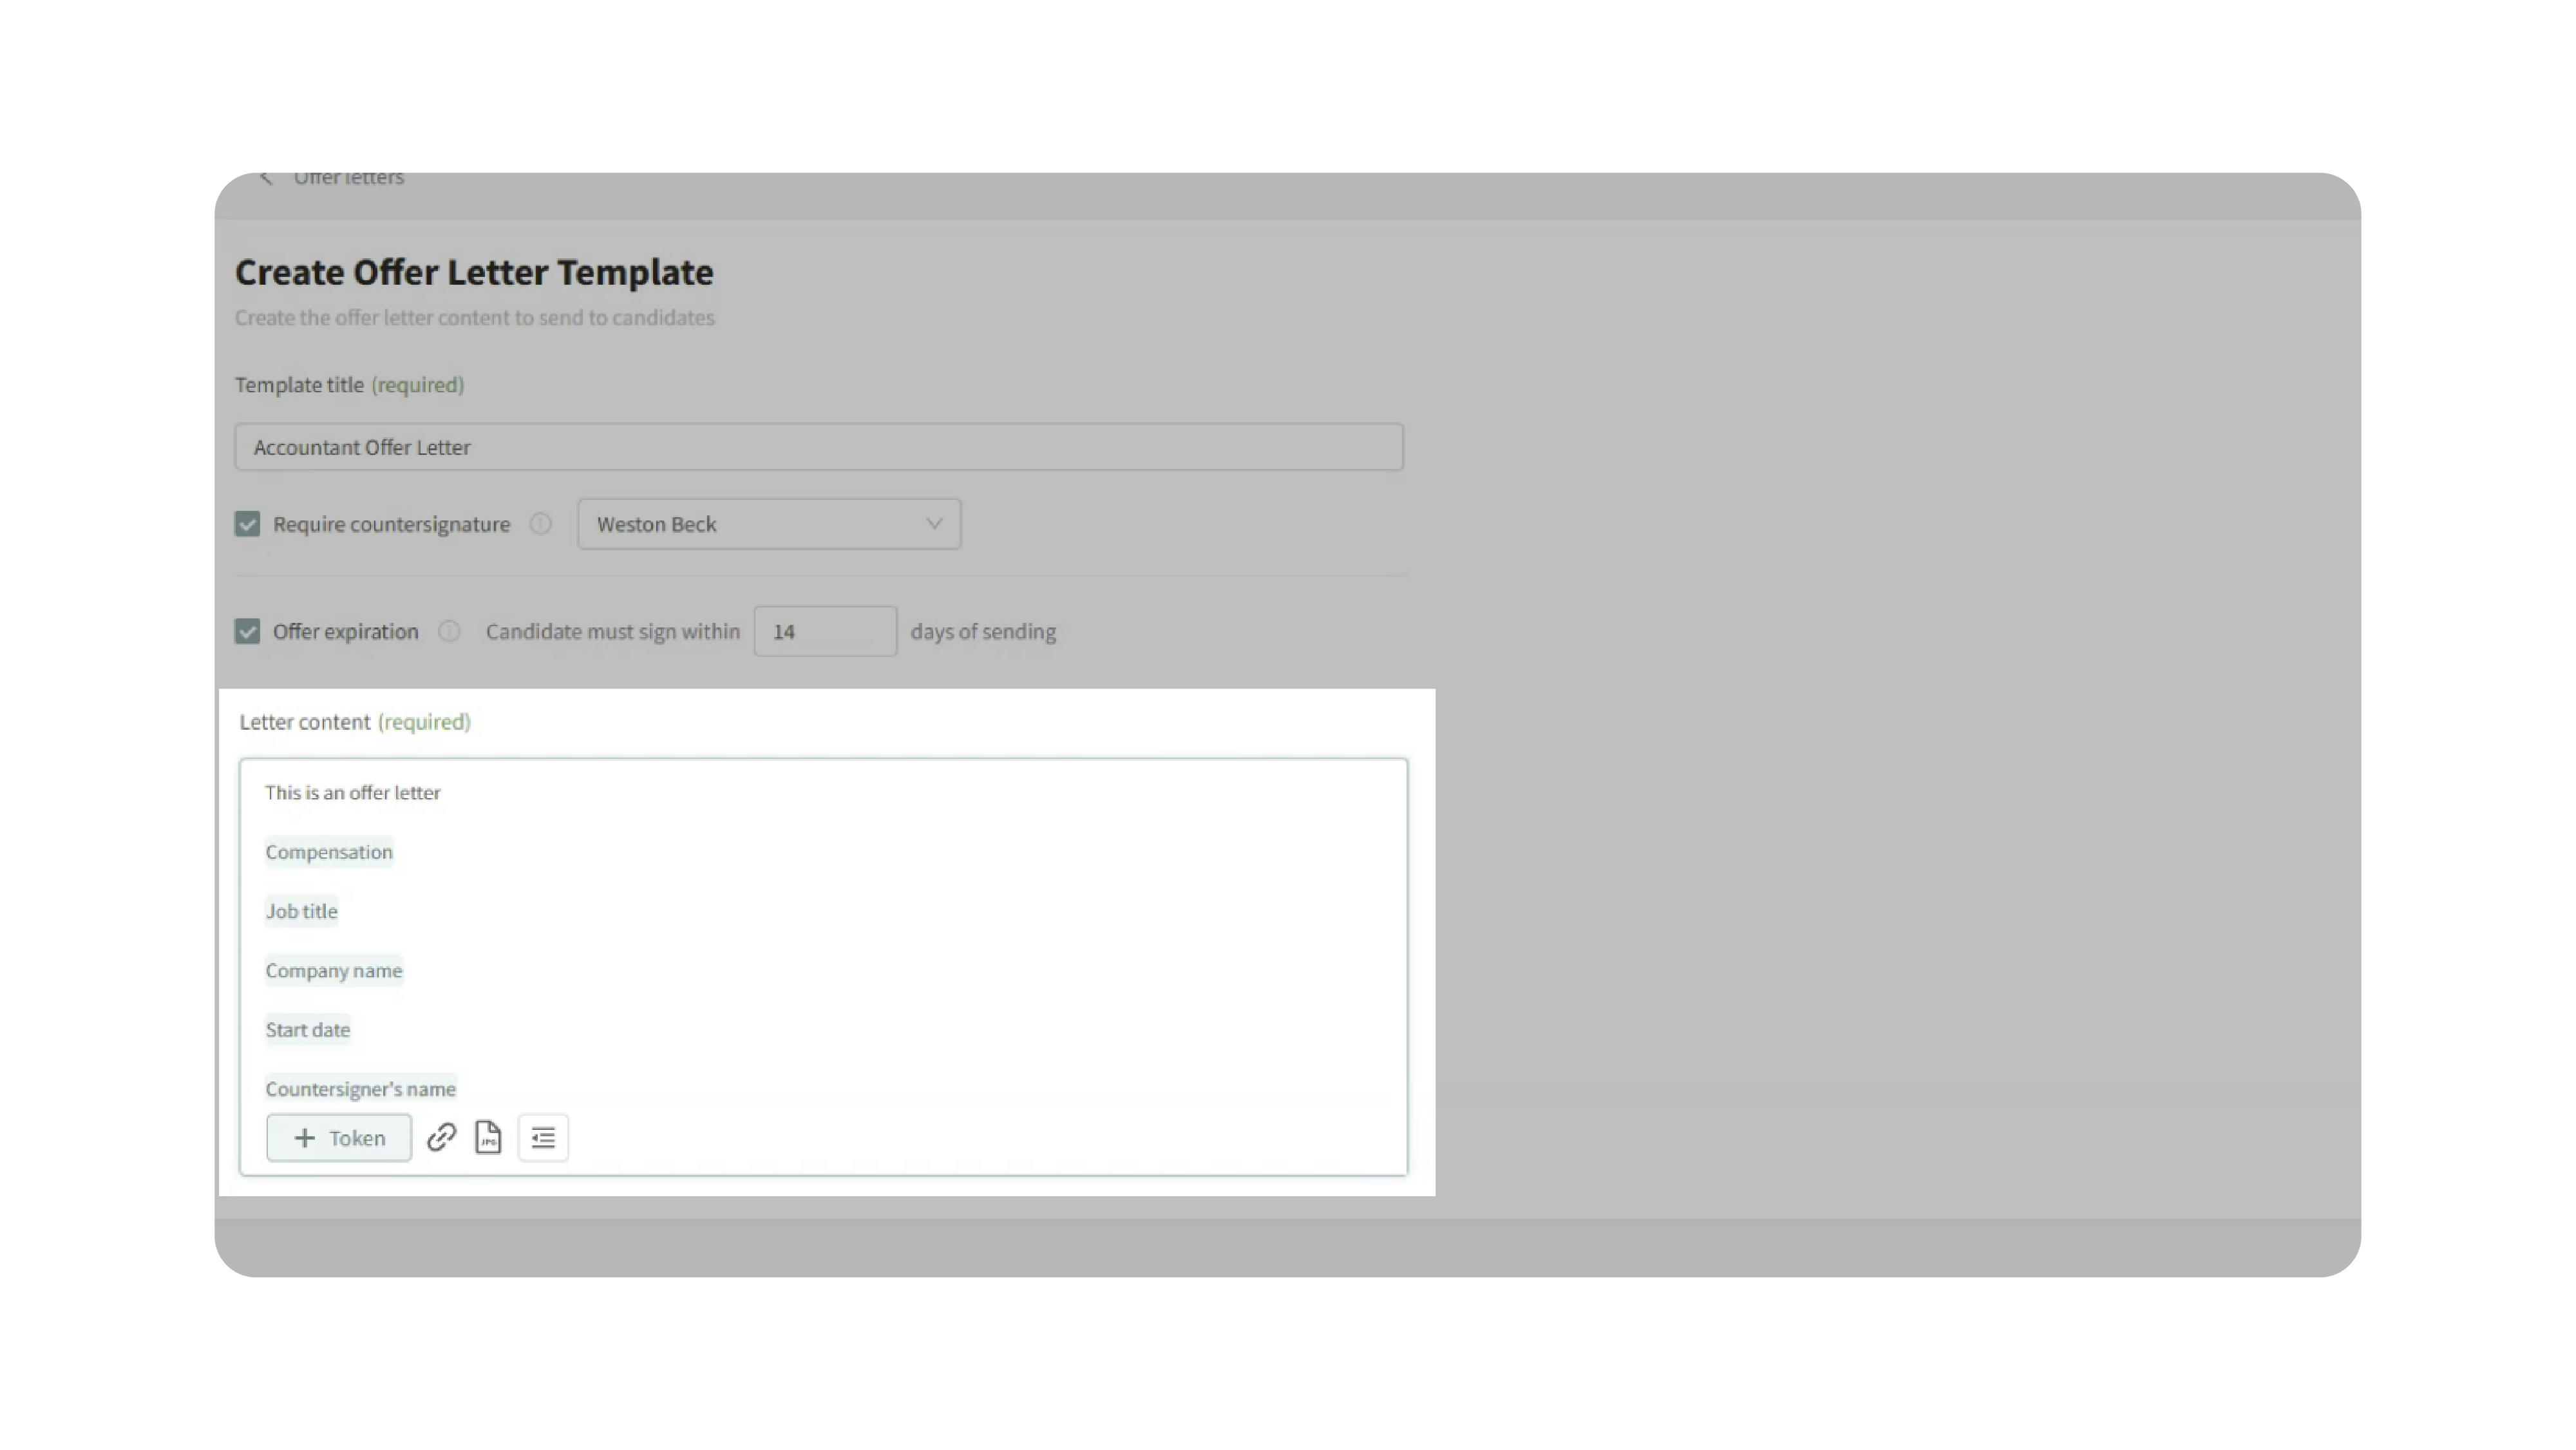Uncheck the Require countersignature checkbox

[247, 524]
